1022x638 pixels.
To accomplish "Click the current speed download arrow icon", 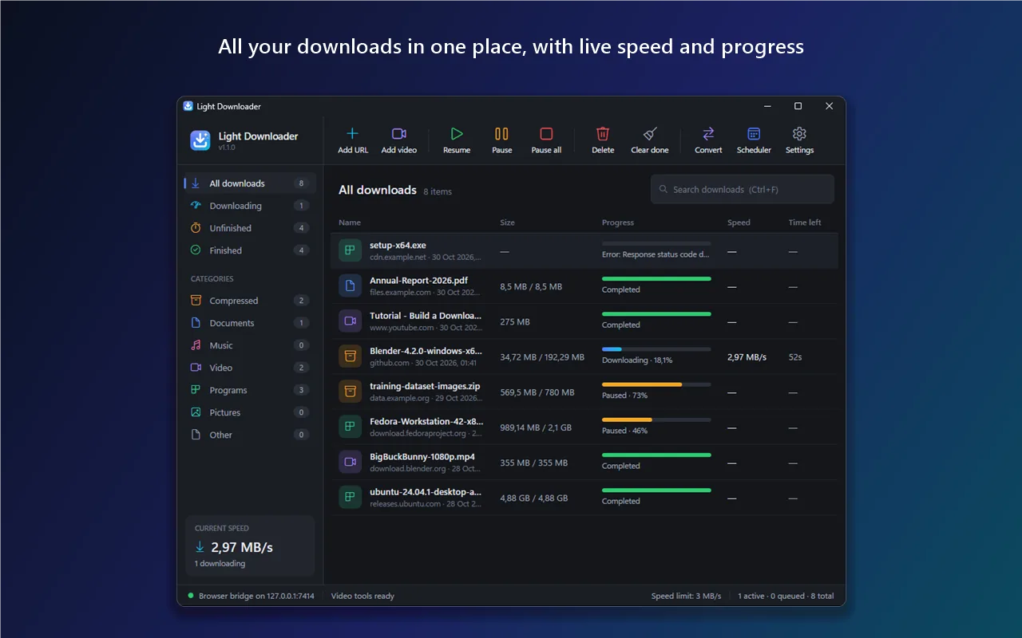I will (200, 547).
